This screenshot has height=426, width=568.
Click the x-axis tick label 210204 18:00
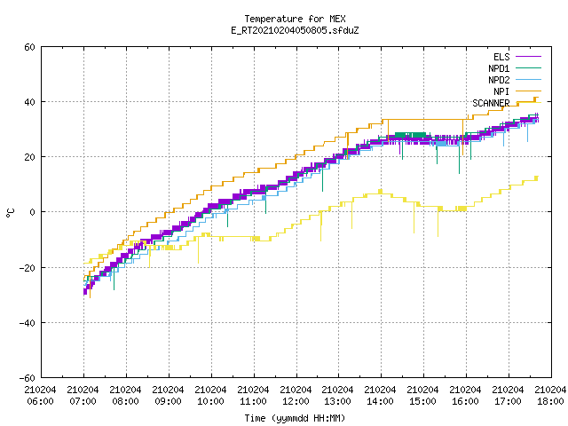(550, 396)
